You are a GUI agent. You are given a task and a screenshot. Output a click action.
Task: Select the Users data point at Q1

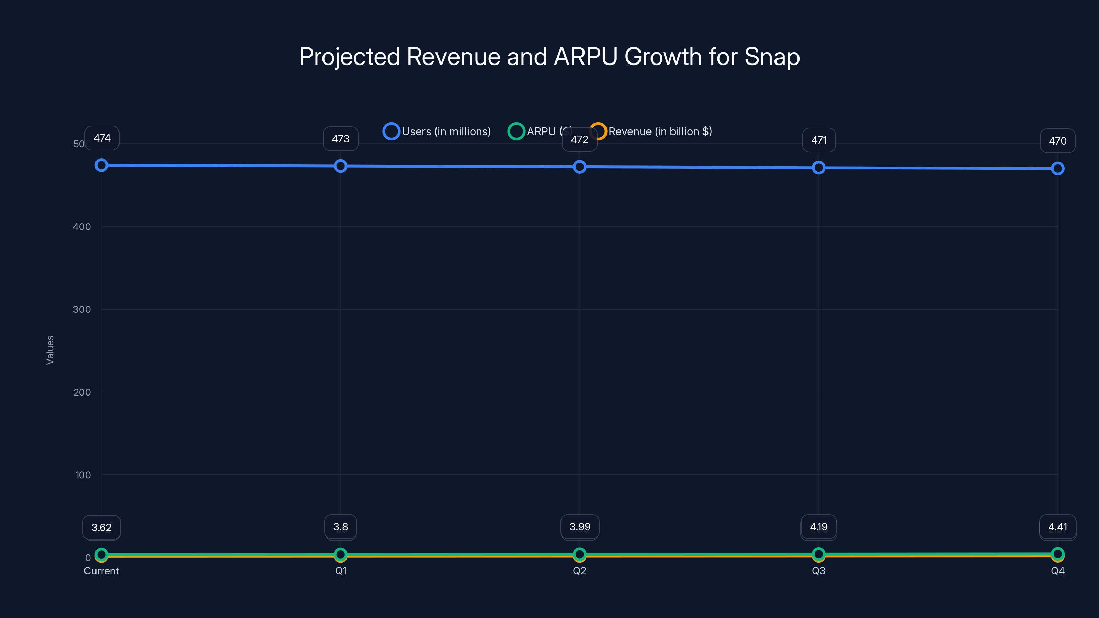click(340, 166)
